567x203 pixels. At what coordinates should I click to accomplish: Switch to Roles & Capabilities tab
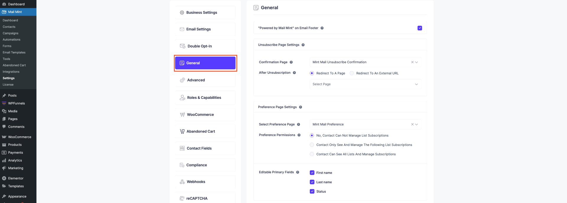205,98
